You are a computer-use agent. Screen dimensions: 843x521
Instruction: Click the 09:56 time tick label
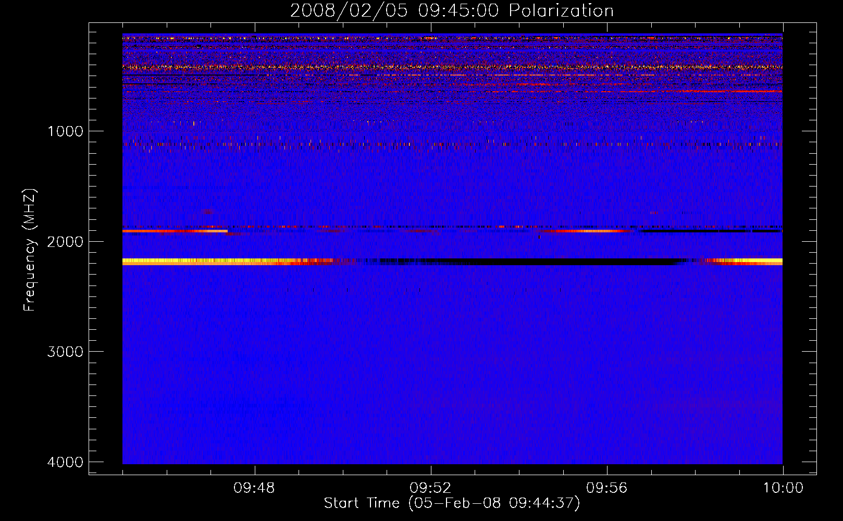[x=606, y=488]
